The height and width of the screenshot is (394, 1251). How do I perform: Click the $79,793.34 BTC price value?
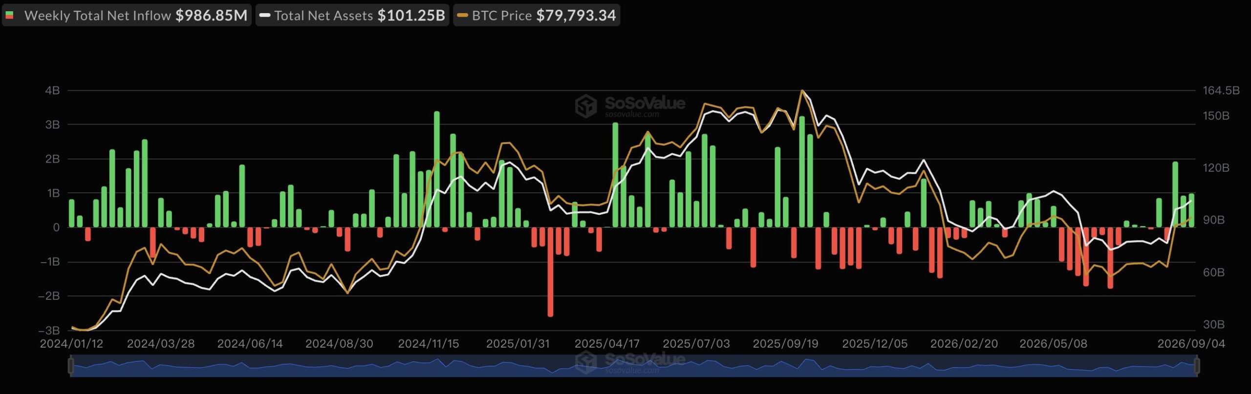[576, 16]
